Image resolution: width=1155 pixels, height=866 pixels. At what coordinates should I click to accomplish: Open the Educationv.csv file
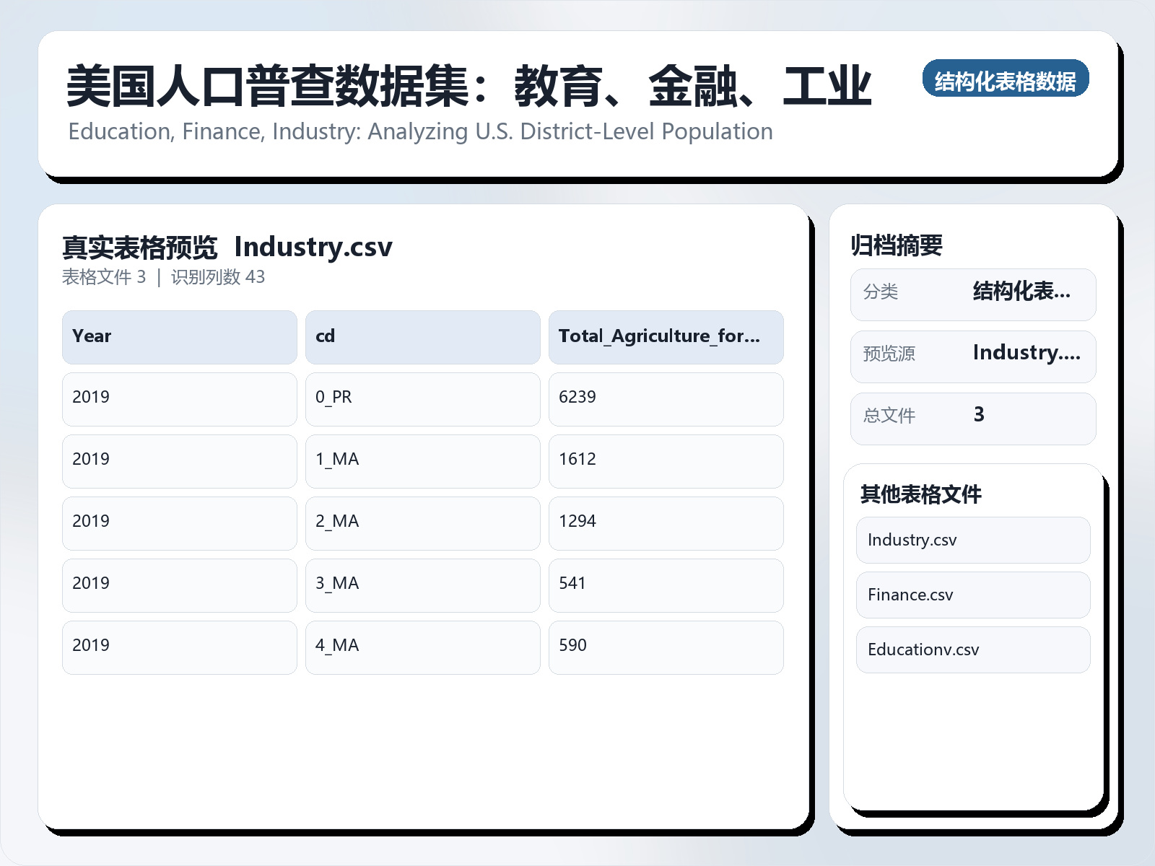pyautogui.click(x=972, y=649)
